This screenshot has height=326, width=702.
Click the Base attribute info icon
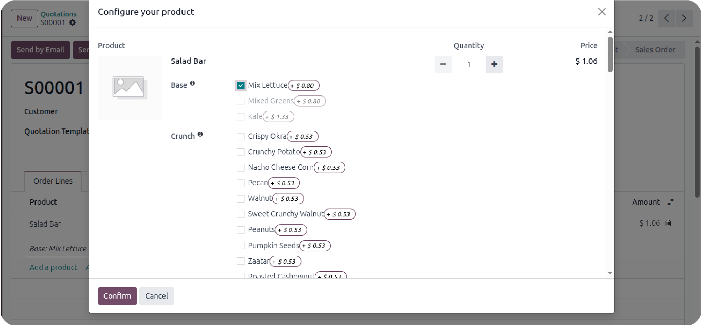[192, 83]
